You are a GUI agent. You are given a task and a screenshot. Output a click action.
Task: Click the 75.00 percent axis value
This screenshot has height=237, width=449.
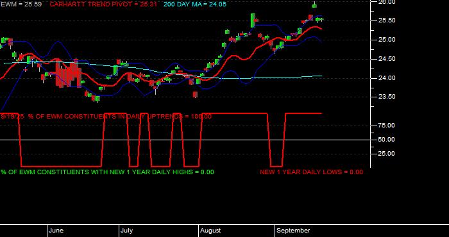click(387, 126)
